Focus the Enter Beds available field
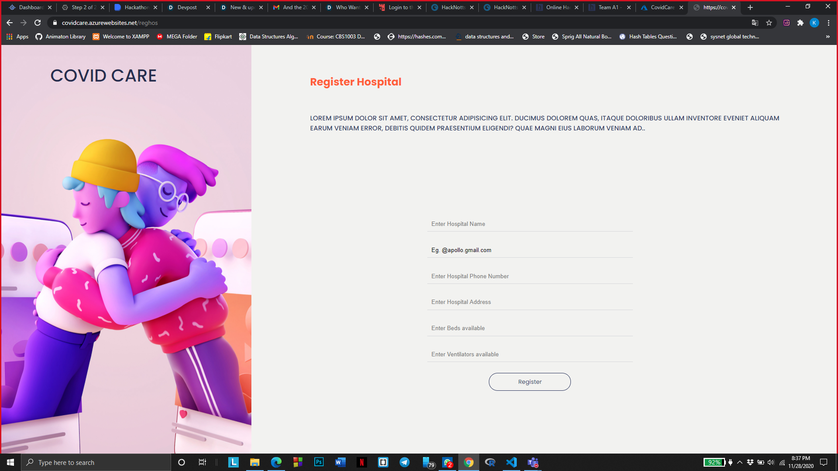 (x=529, y=328)
